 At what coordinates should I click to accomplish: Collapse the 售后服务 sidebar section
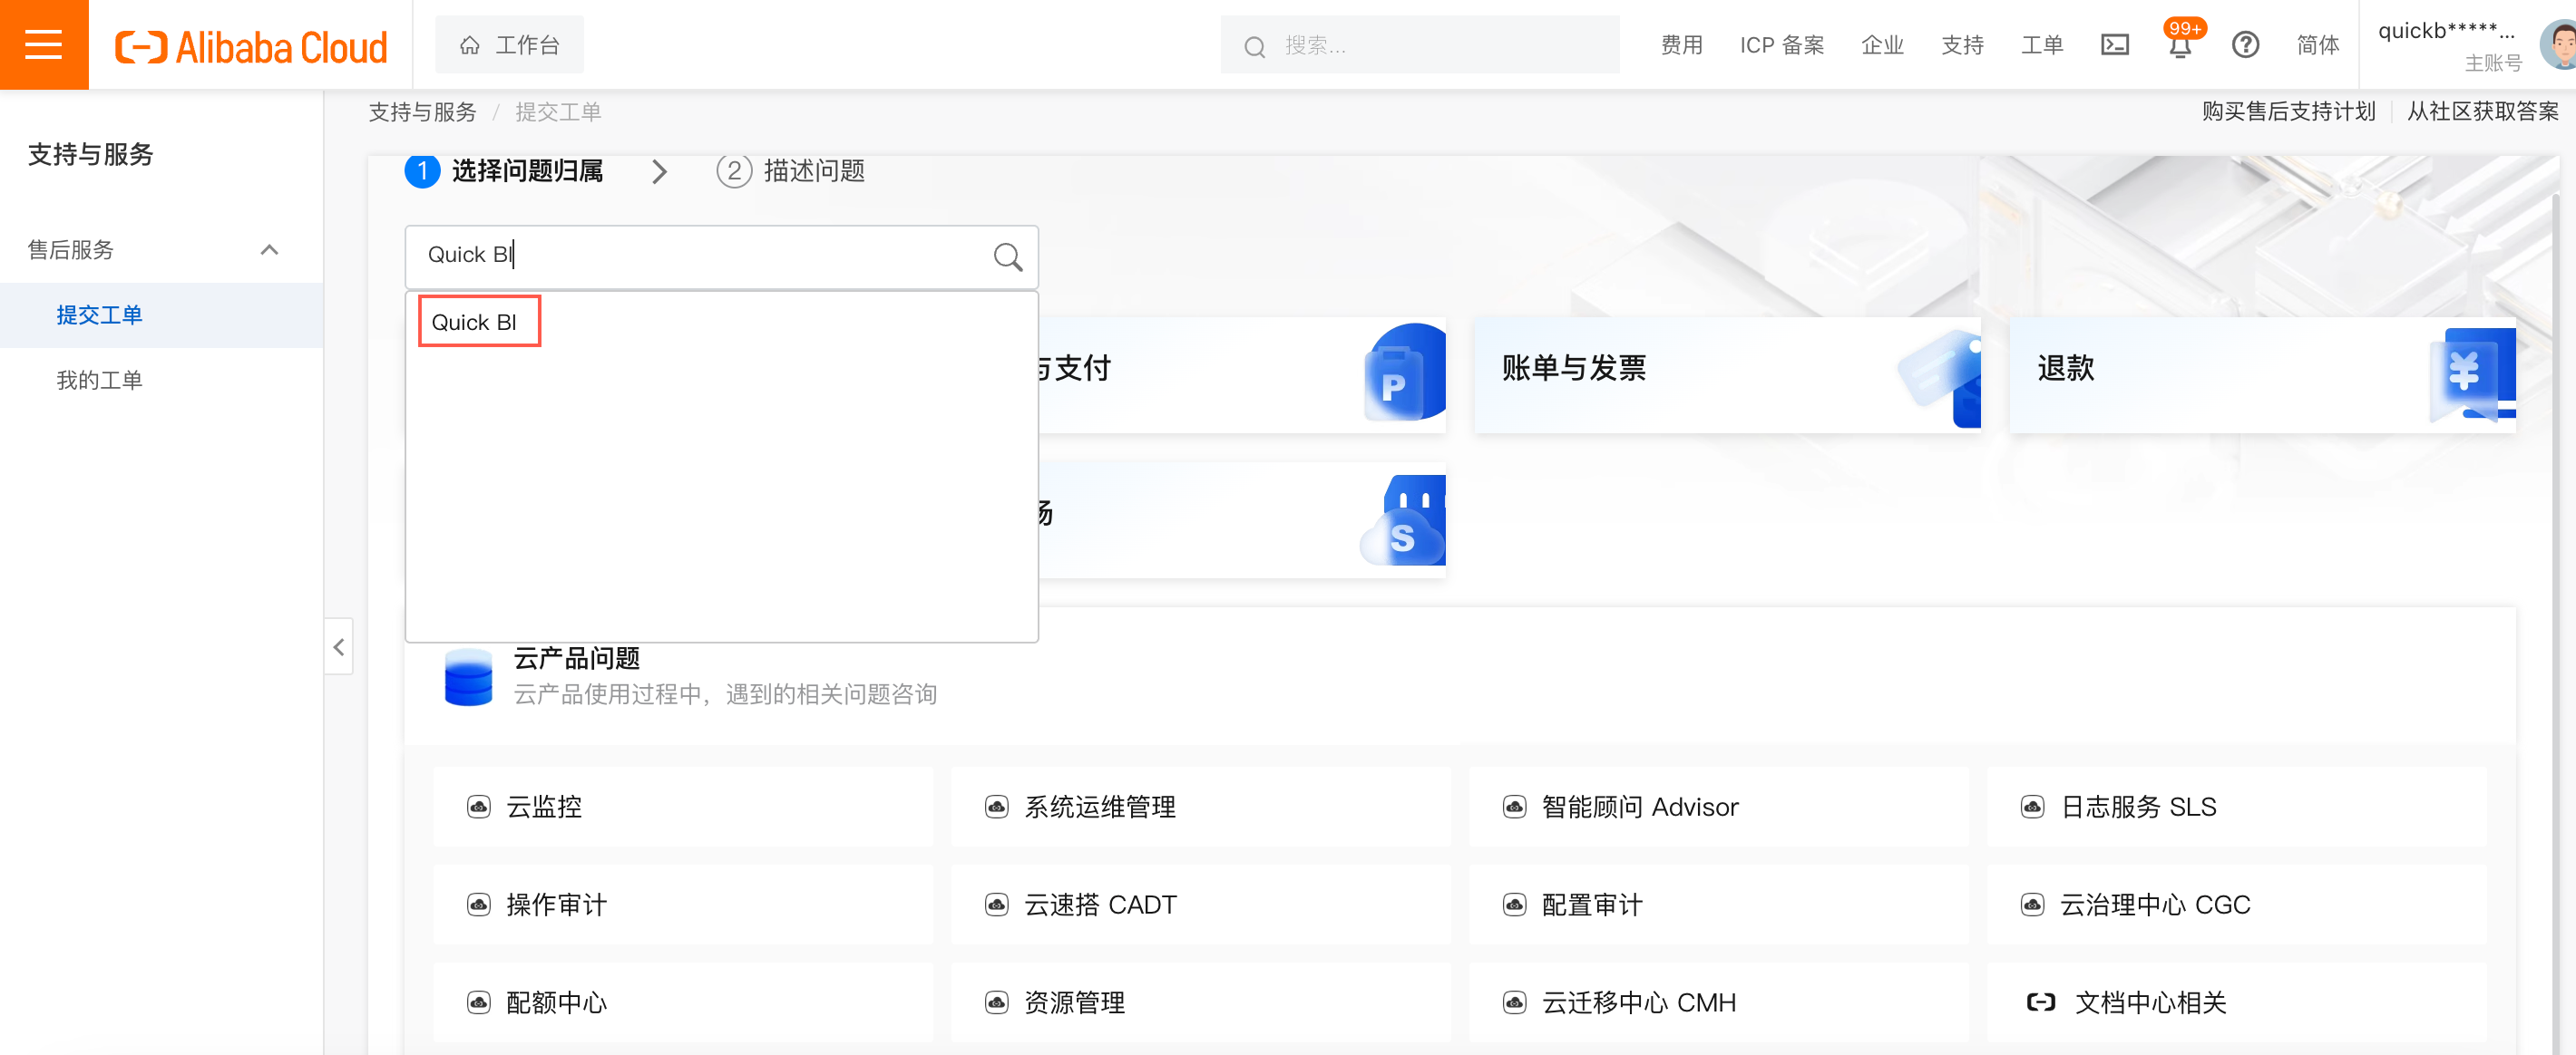coord(269,250)
